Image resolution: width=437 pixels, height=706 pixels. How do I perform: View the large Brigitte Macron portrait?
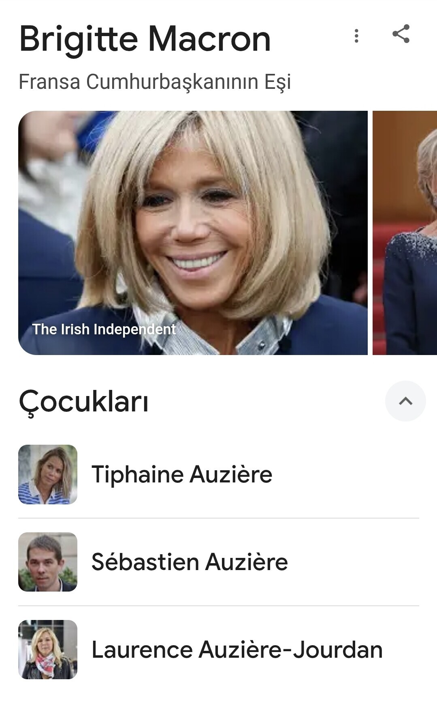click(x=193, y=232)
